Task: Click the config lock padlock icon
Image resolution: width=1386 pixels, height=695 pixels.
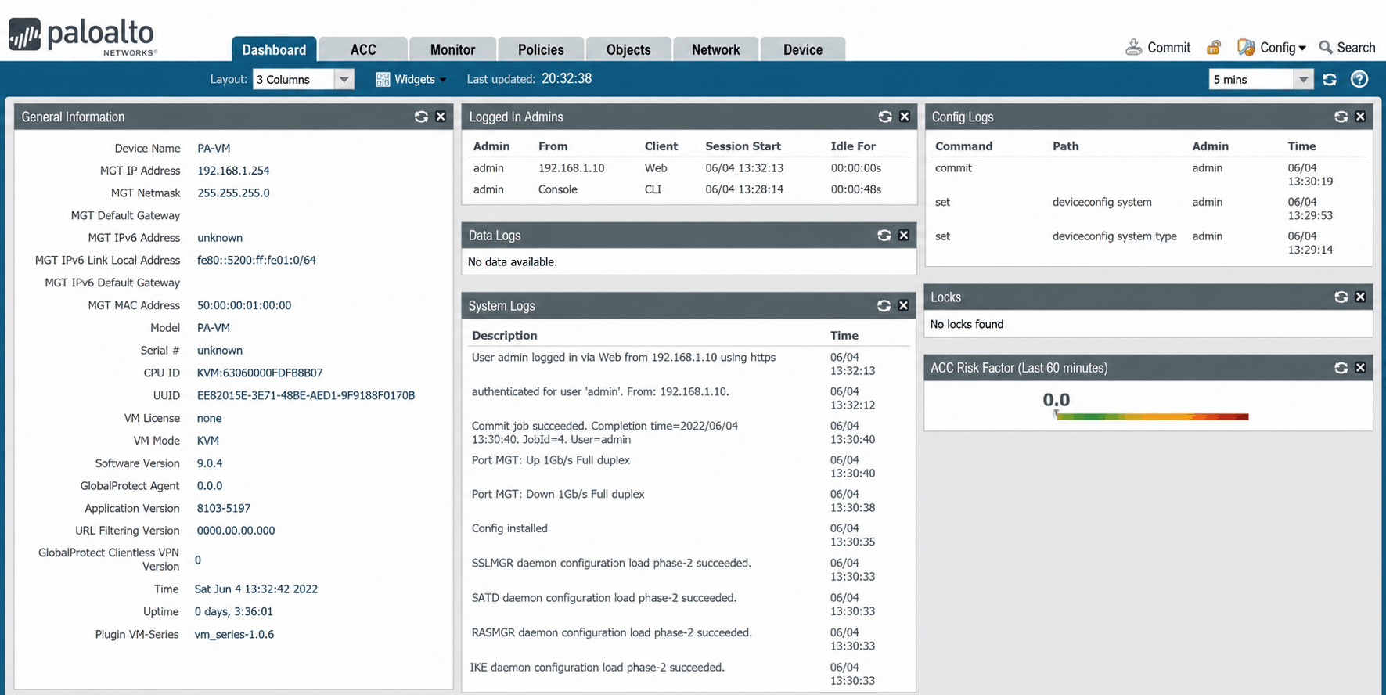Action: point(1214,48)
